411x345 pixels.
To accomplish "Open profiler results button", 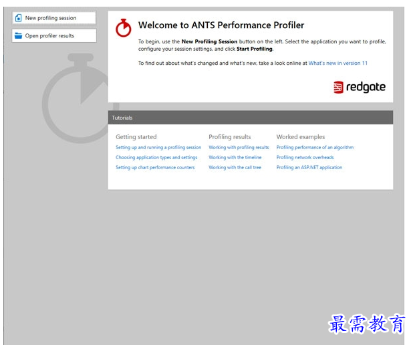I will 54,35.
